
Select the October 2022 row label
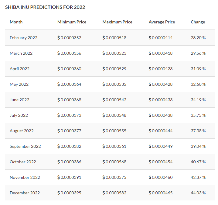pos(23,162)
